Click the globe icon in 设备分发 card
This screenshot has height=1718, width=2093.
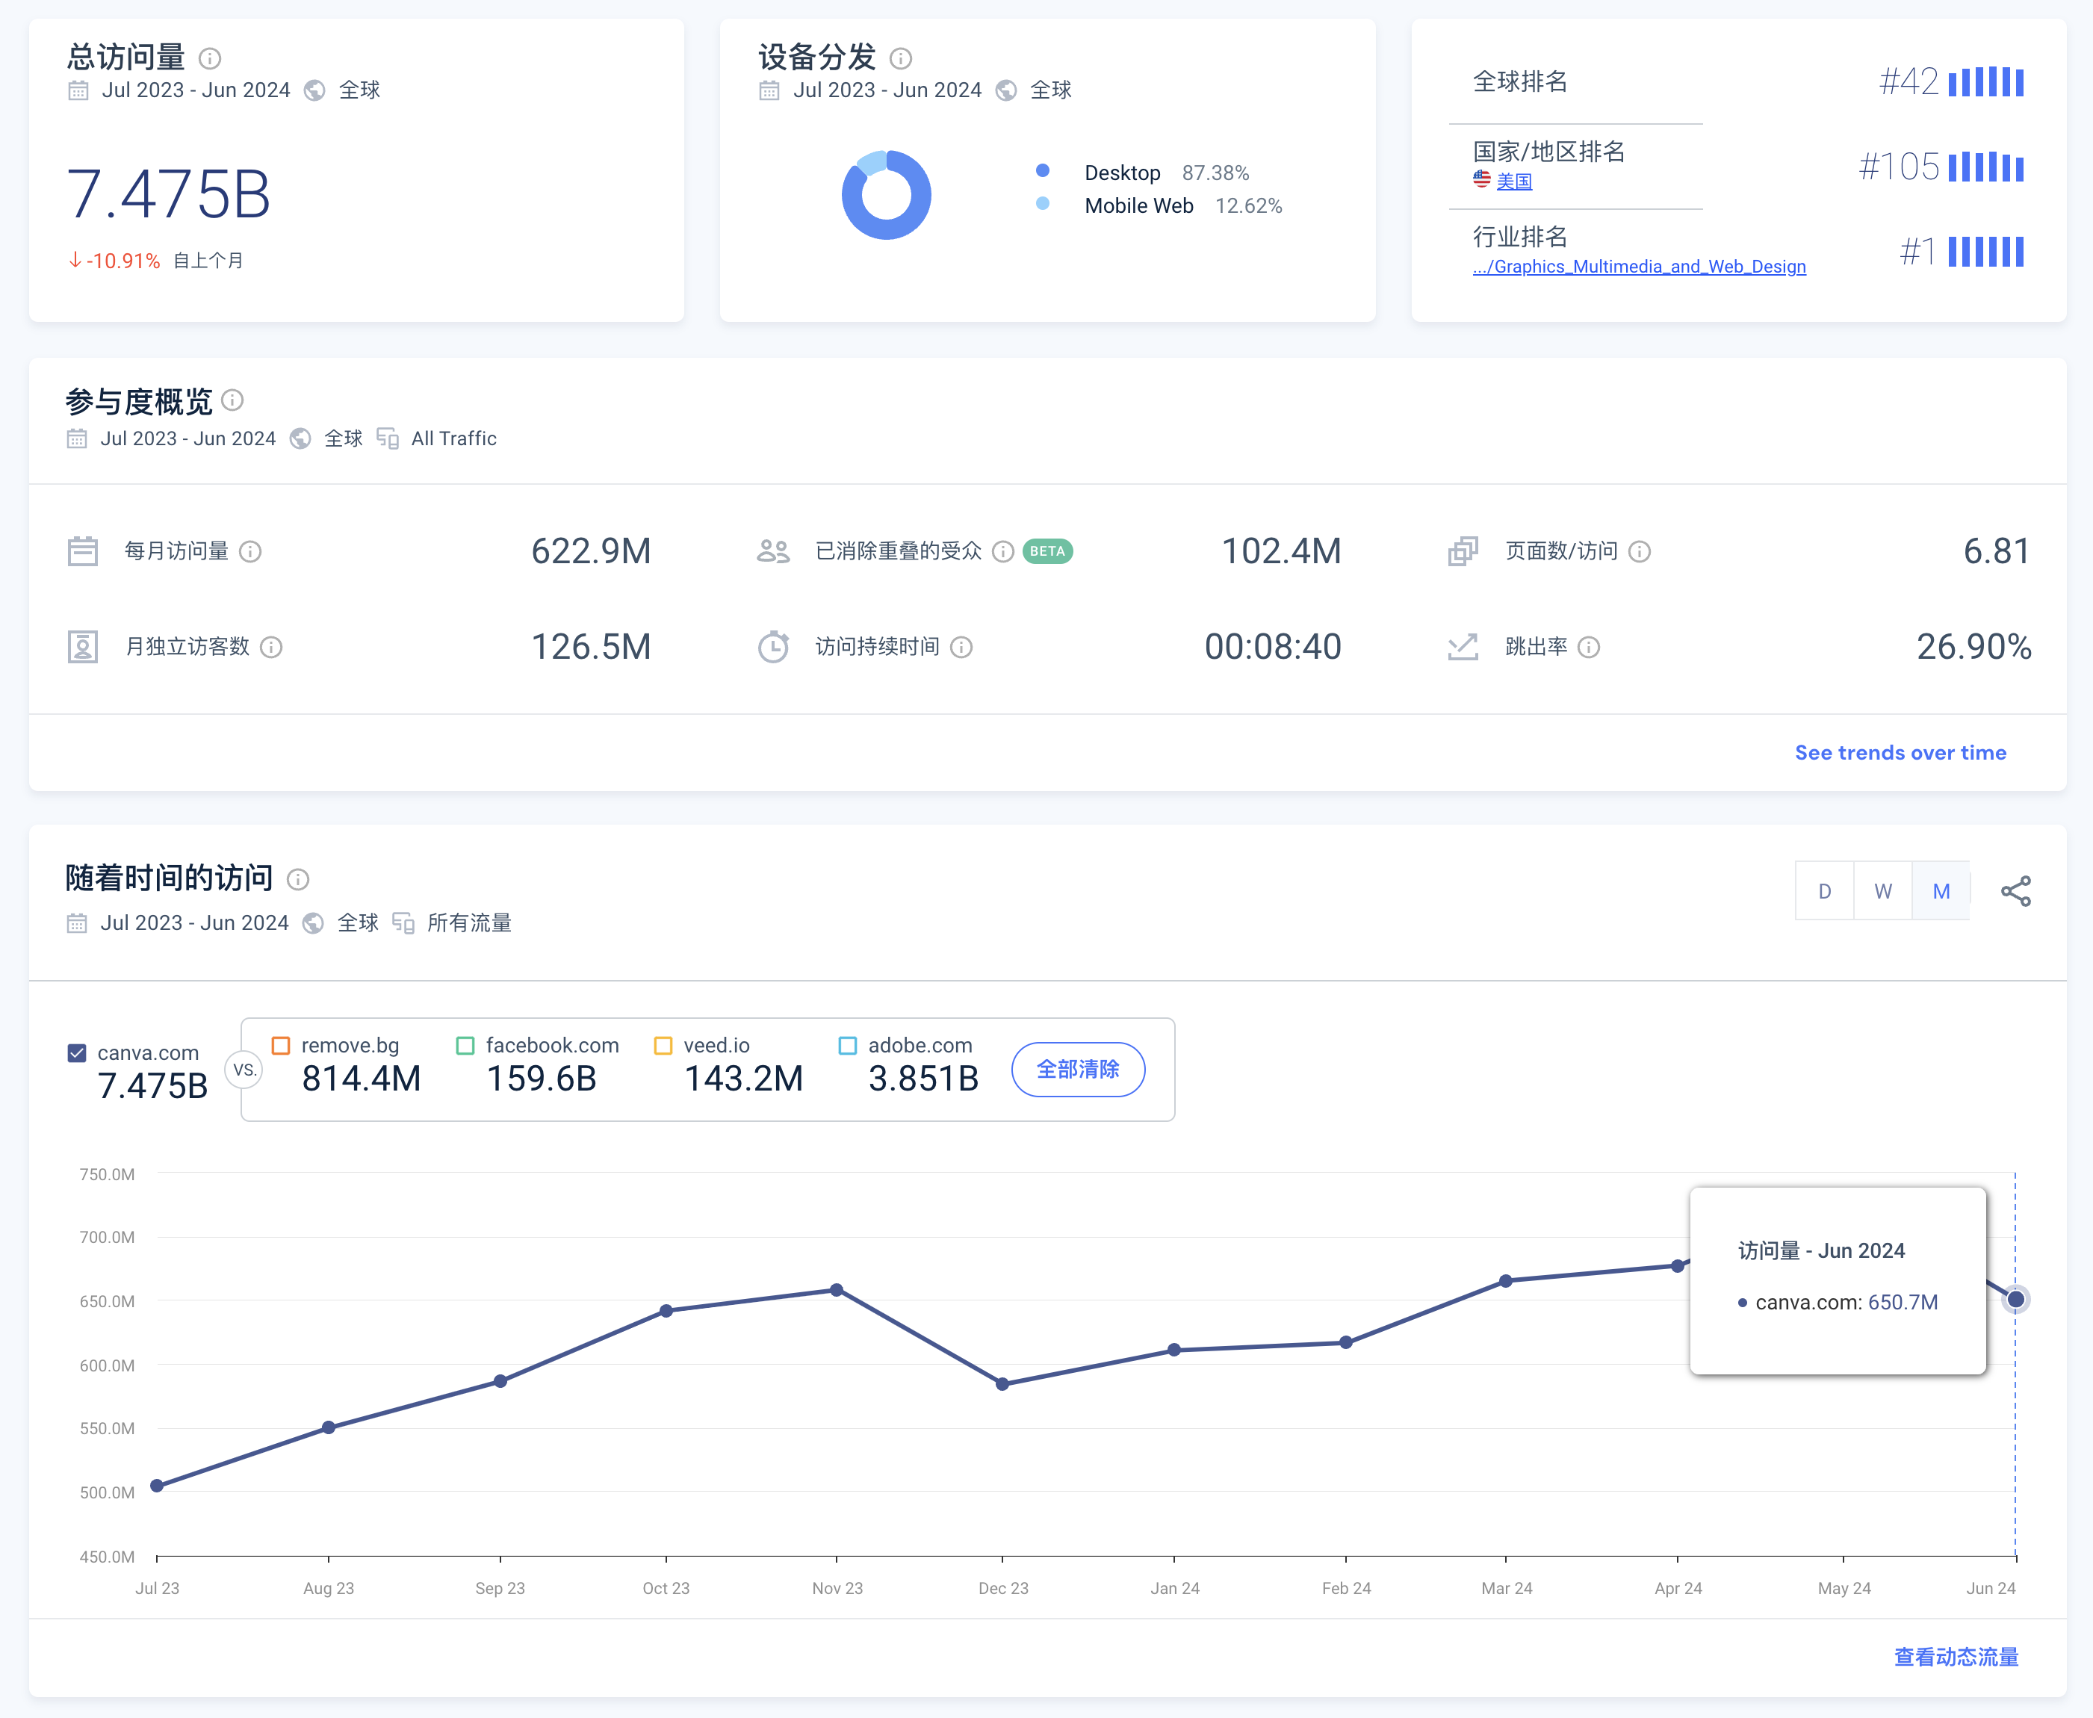click(x=1005, y=91)
